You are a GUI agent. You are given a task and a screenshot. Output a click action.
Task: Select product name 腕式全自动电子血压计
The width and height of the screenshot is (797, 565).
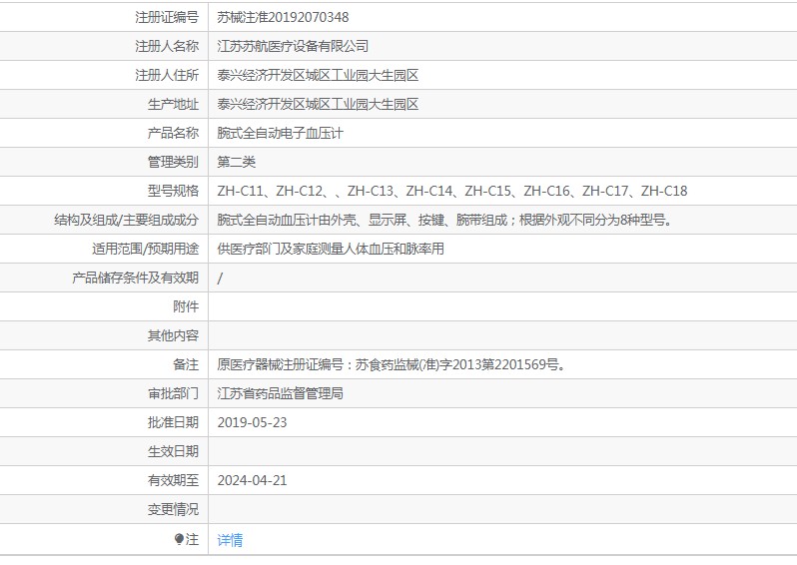(x=280, y=133)
